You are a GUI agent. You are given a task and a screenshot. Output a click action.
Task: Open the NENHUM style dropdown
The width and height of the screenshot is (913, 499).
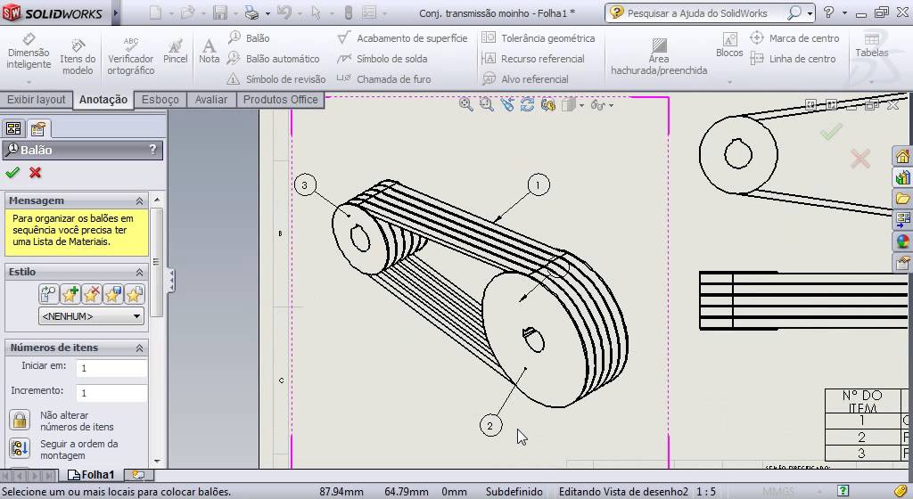pos(92,316)
